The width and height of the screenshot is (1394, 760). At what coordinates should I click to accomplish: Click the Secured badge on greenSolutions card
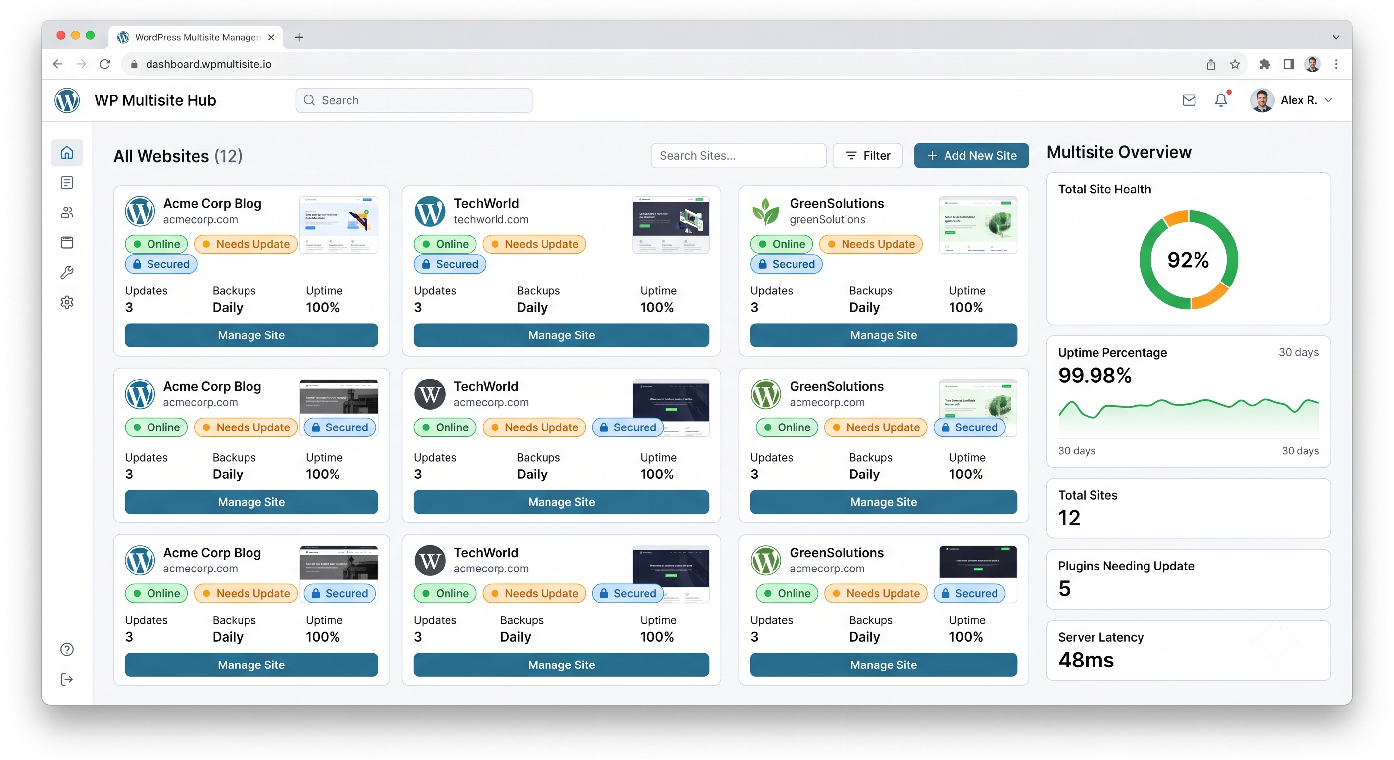pos(786,265)
